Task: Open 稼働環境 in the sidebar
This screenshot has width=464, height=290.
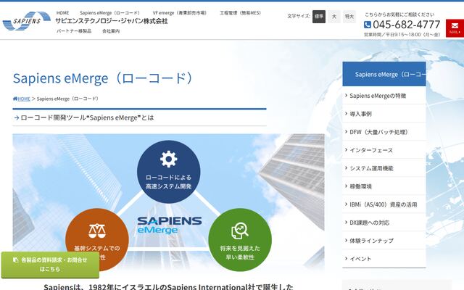Action: [384, 186]
